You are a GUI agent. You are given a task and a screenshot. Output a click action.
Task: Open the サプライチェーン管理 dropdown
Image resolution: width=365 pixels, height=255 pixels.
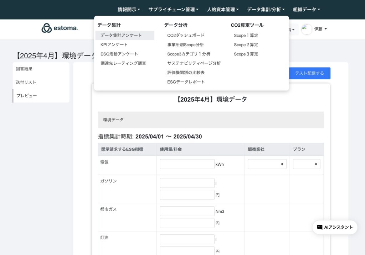tap(173, 10)
